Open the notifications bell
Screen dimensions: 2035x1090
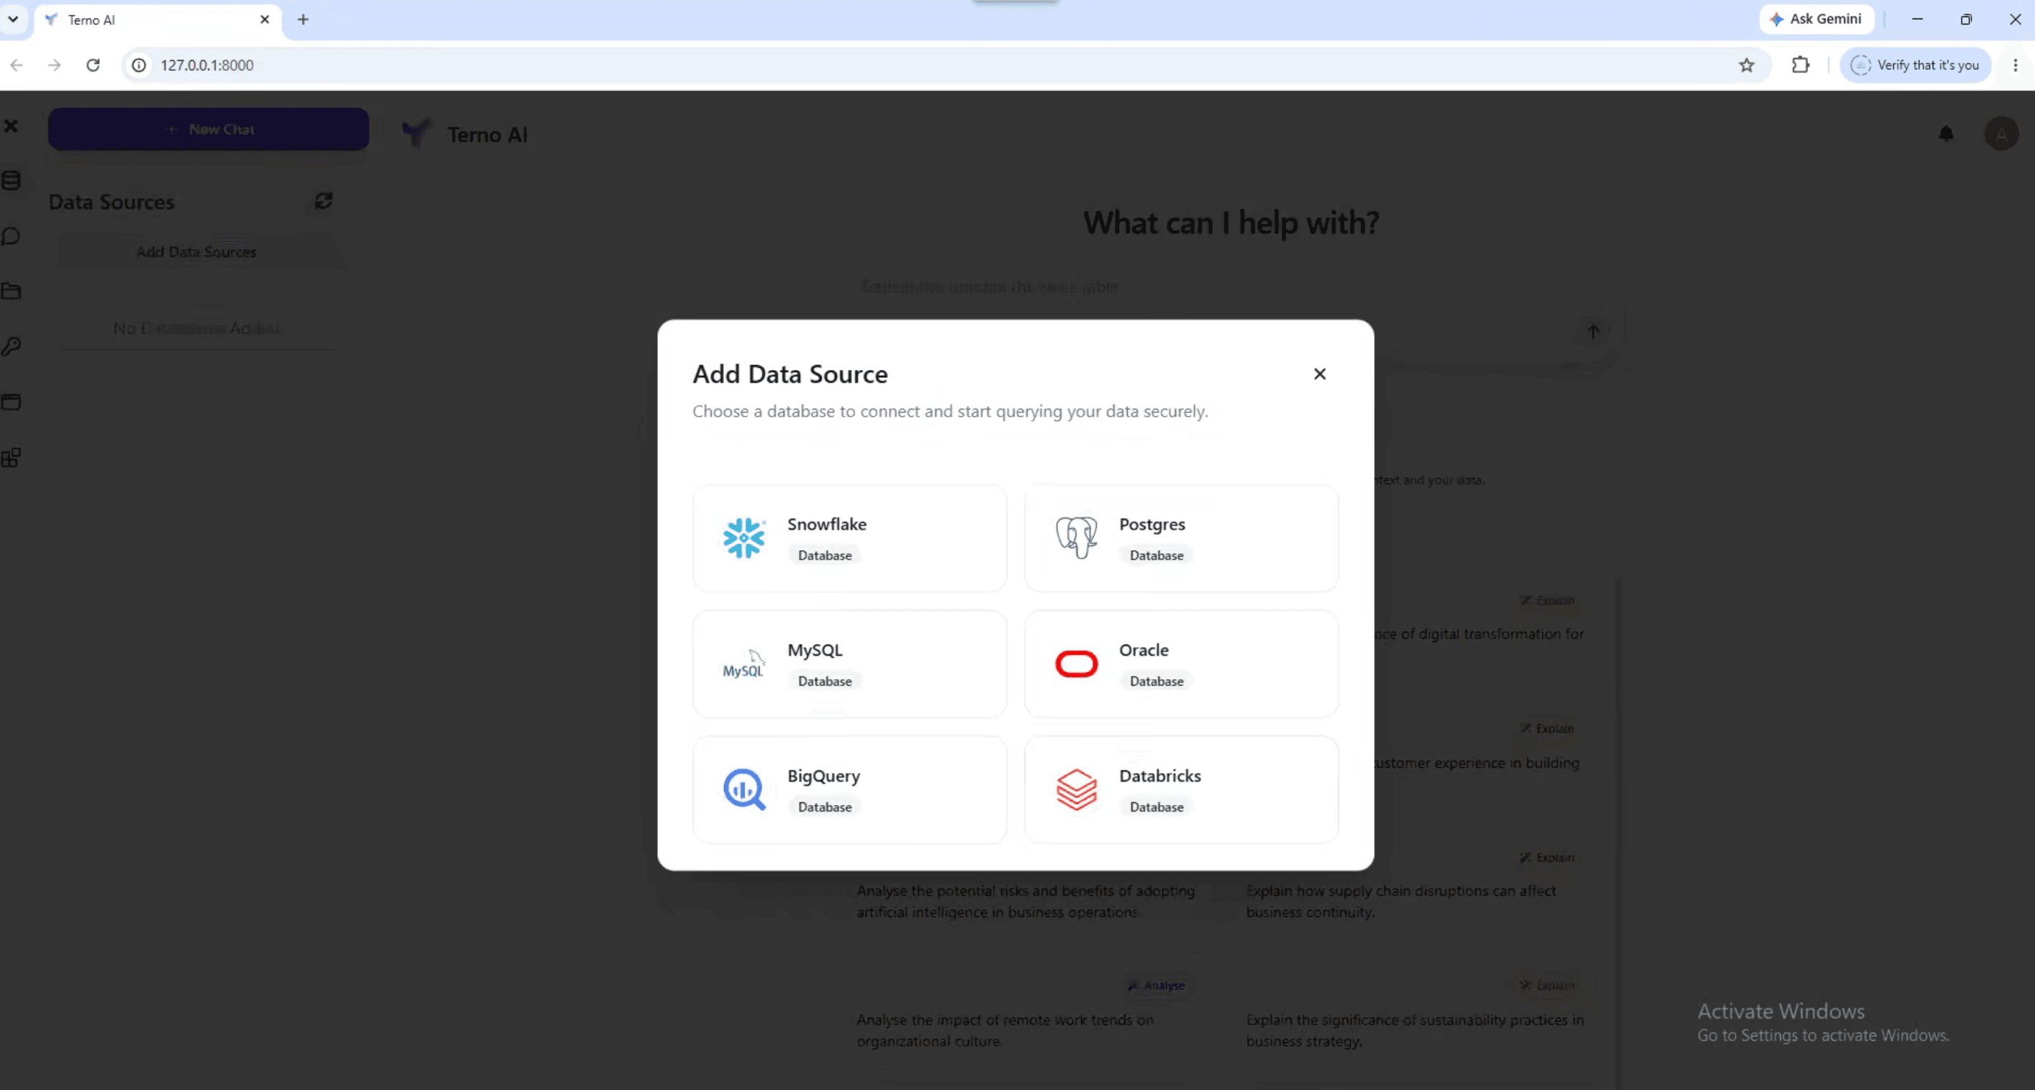tap(1945, 134)
